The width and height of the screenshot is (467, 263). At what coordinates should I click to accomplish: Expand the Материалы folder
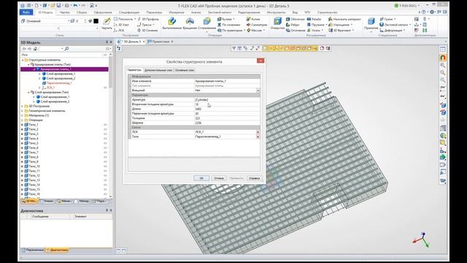[x=23, y=115]
